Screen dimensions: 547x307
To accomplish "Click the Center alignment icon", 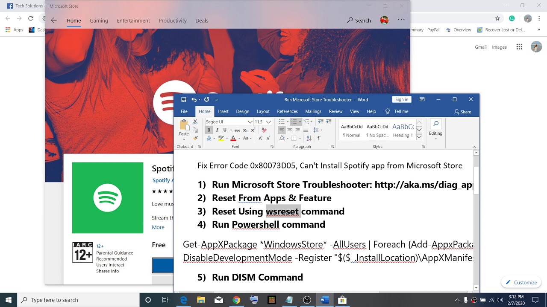I will (x=290, y=130).
